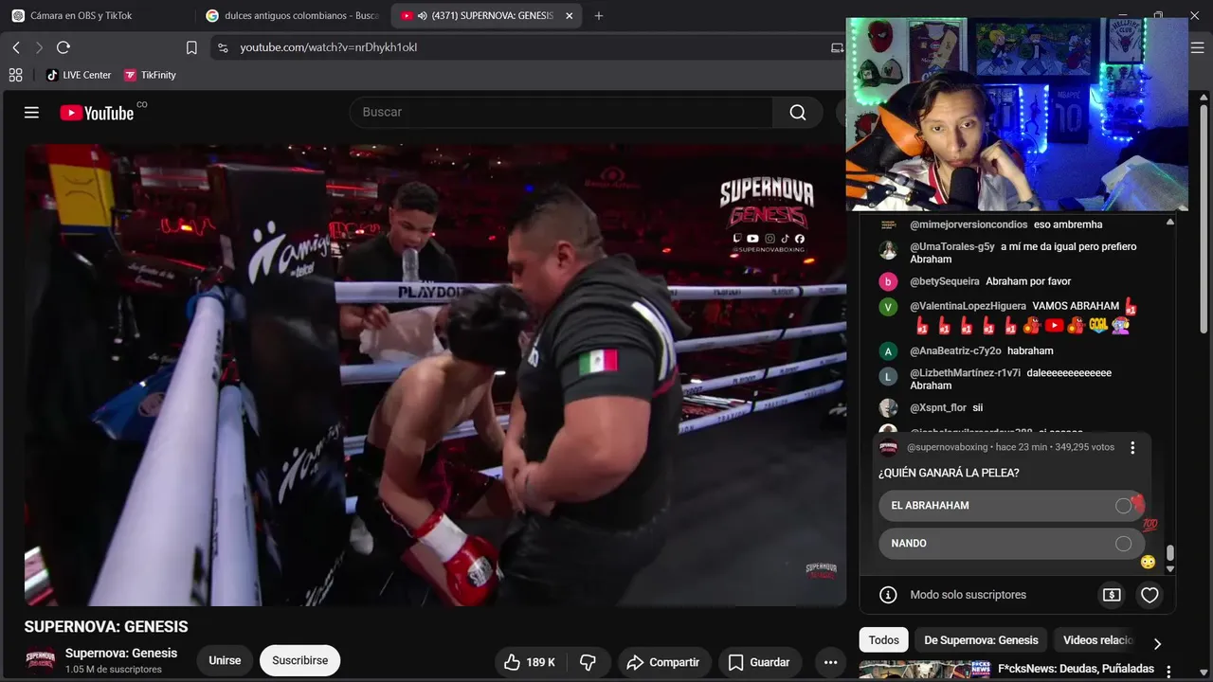Screen dimensions: 1213x682
Task: Open a new browser tab
Action: point(598,16)
